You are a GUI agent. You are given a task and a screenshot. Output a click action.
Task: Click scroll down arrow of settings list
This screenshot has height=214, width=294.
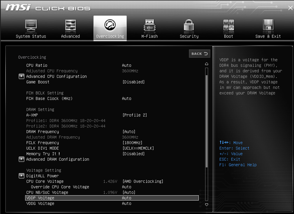(x=207, y=205)
